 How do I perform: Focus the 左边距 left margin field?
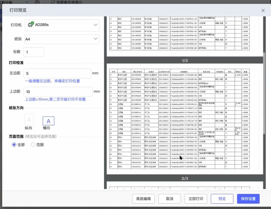(57, 74)
